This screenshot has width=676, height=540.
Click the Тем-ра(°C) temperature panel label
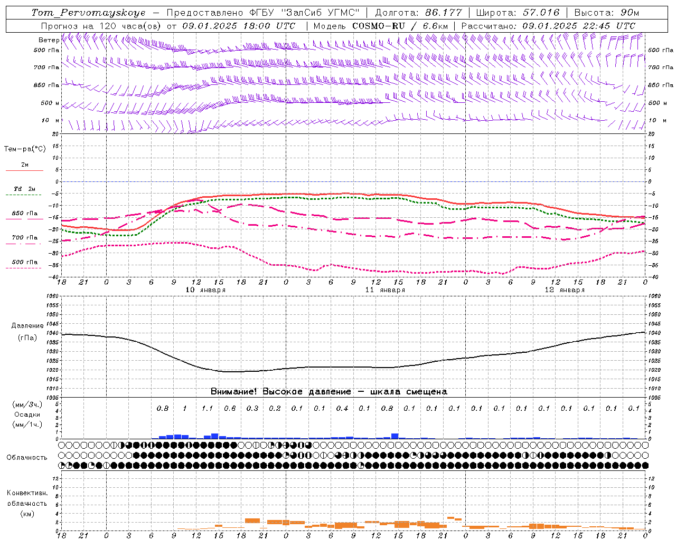(x=25, y=149)
